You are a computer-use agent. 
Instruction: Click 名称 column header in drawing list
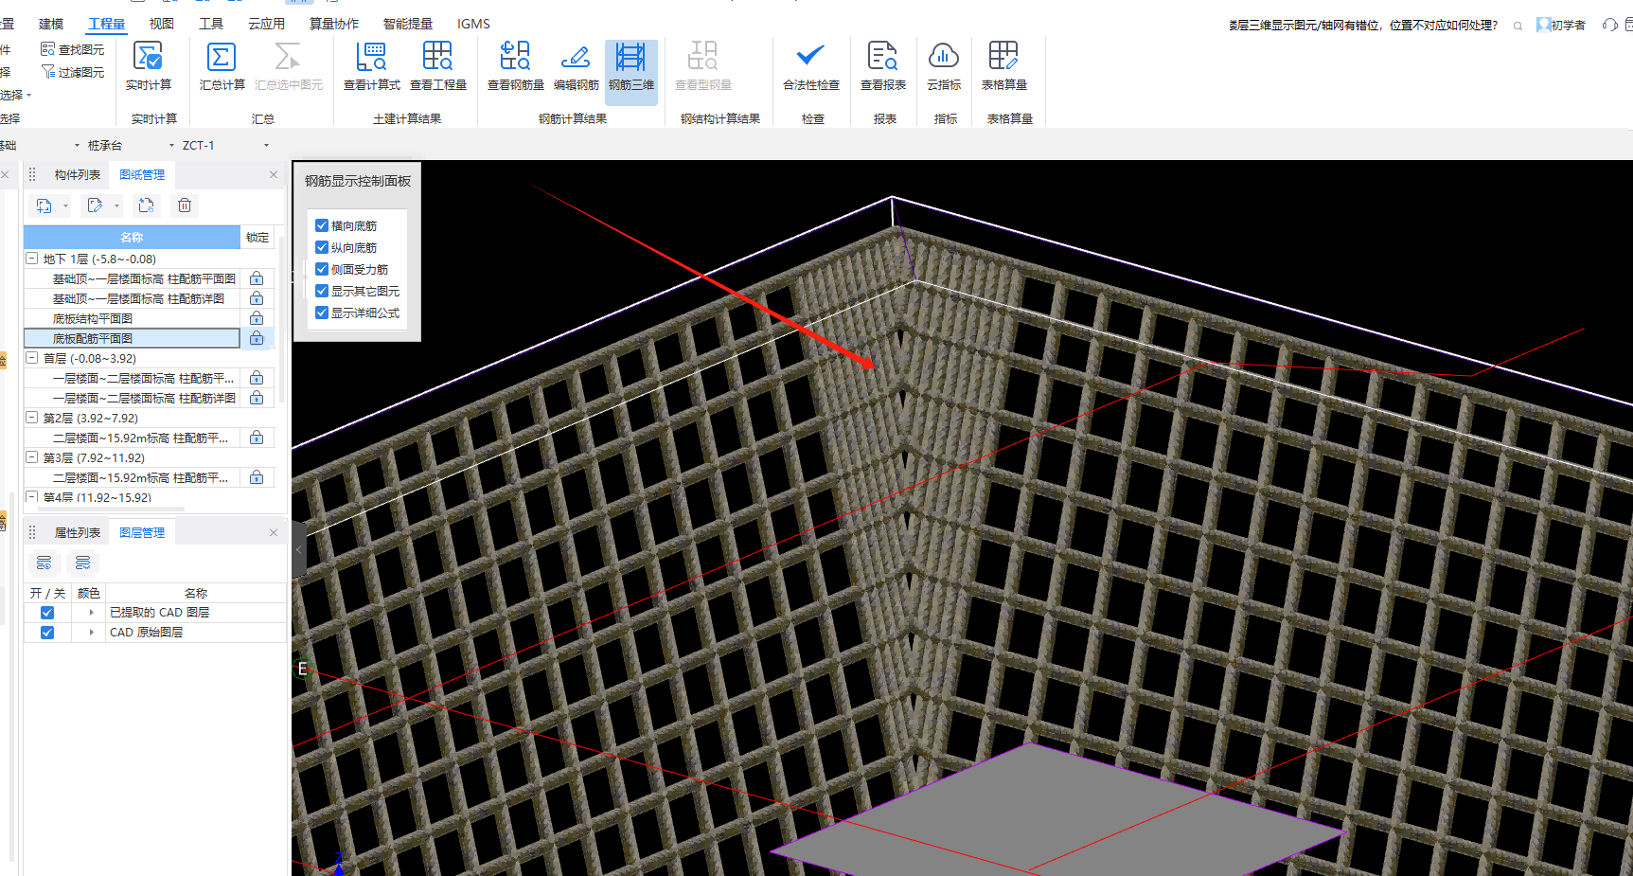coord(132,237)
